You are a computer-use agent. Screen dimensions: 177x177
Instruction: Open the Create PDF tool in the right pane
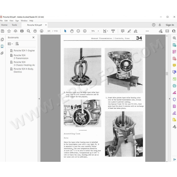click(x=174, y=59)
